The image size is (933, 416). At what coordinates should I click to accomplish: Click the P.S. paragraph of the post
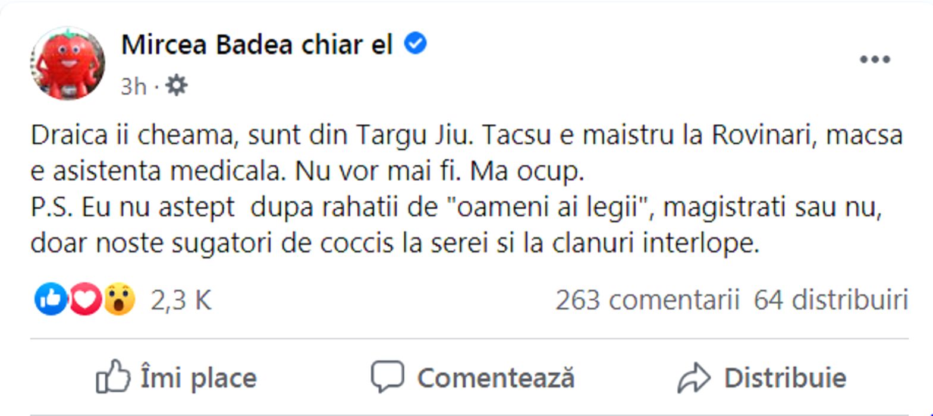point(455,208)
